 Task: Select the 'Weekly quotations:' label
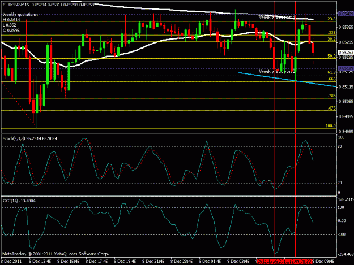click(20, 15)
